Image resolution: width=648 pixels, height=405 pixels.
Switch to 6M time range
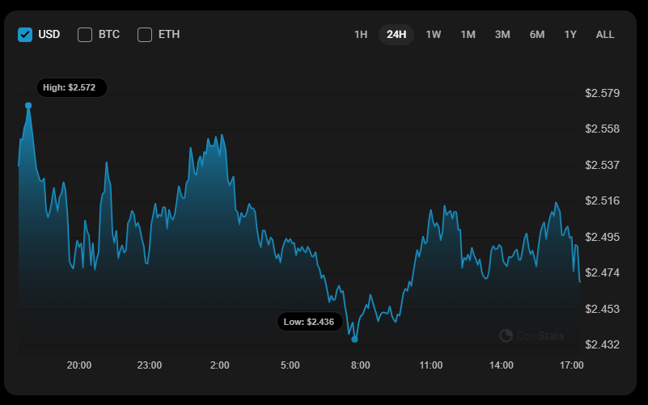click(x=537, y=34)
